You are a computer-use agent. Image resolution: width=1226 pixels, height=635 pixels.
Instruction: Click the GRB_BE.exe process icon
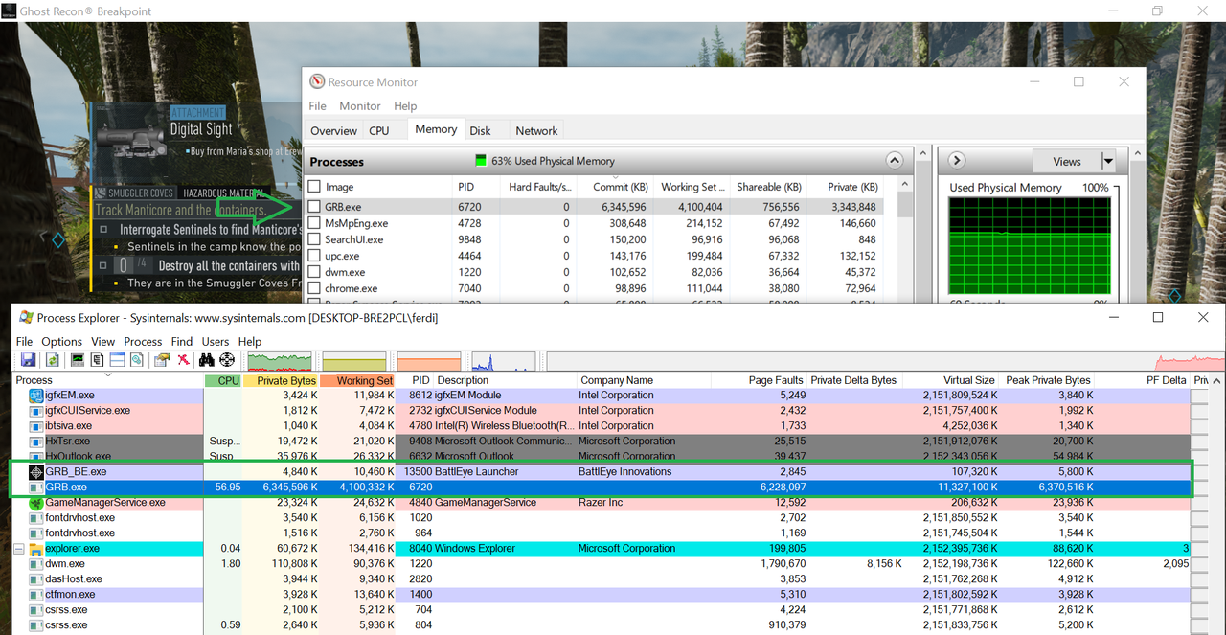point(36,471)
